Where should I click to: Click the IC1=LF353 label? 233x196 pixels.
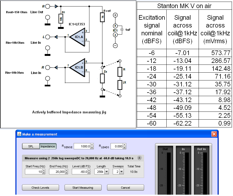[x=77, y=24]
